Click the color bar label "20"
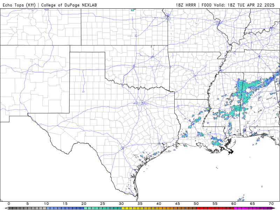 coord(84,204)
